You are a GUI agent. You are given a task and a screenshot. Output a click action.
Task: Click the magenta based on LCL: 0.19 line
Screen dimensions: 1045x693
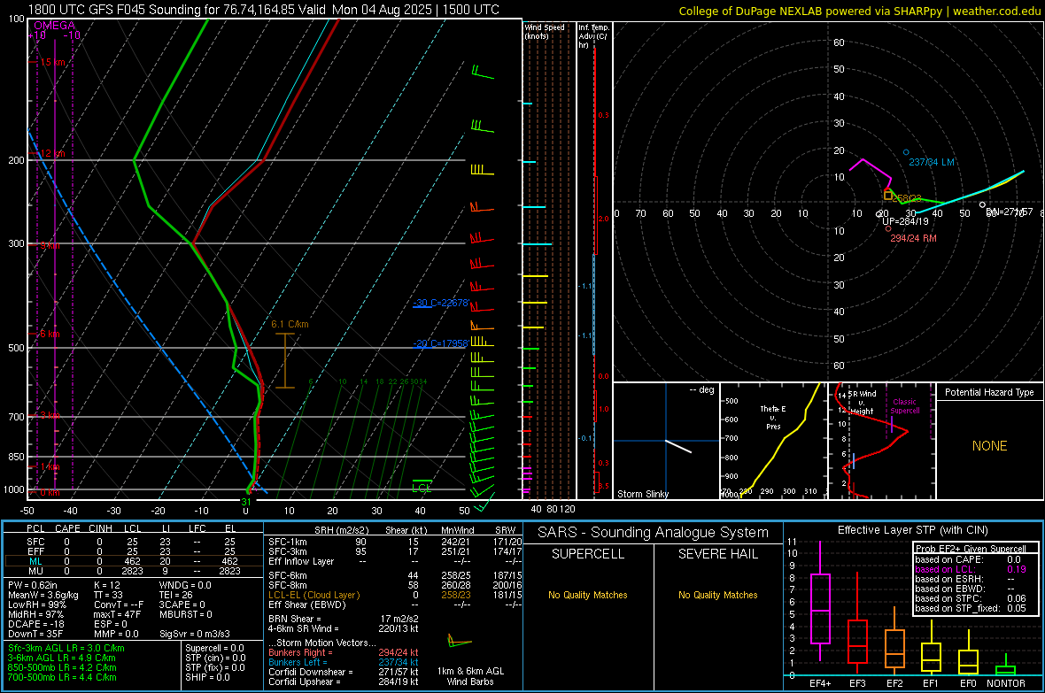pyautogui.click(x=971, y=569)
